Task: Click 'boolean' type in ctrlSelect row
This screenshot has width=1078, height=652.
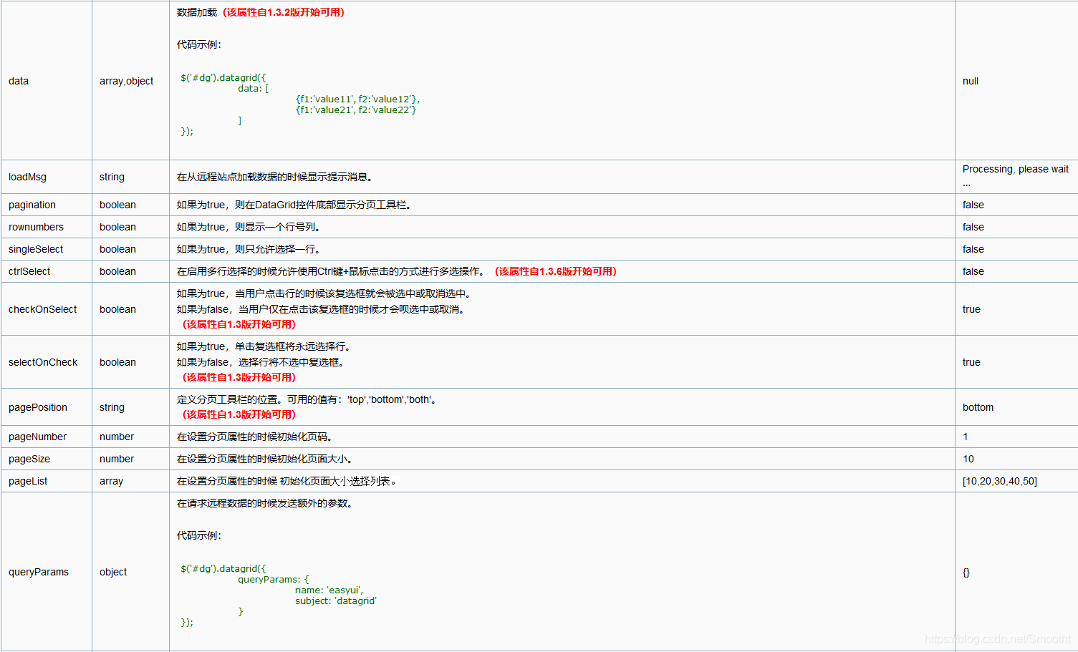Action: tap(117, 271)
